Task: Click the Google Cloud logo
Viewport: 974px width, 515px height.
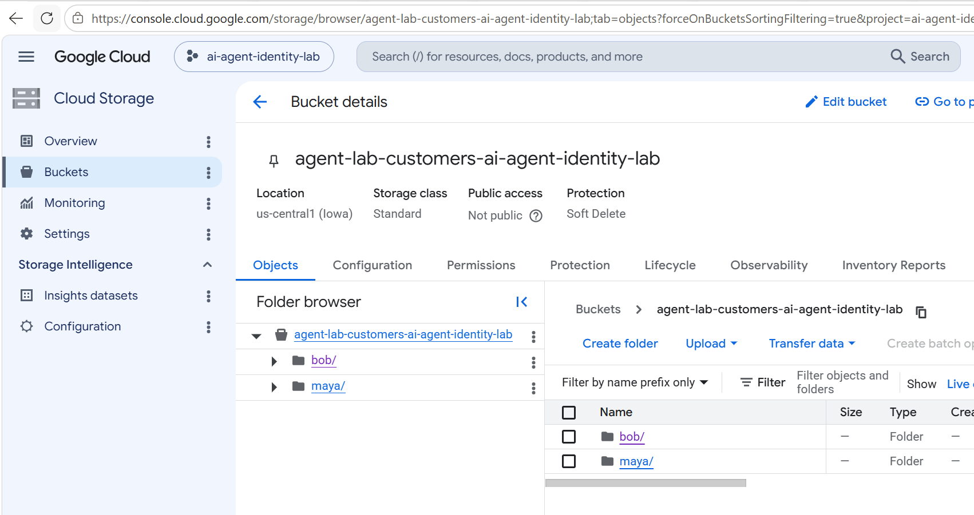Action: coord(102,57)
